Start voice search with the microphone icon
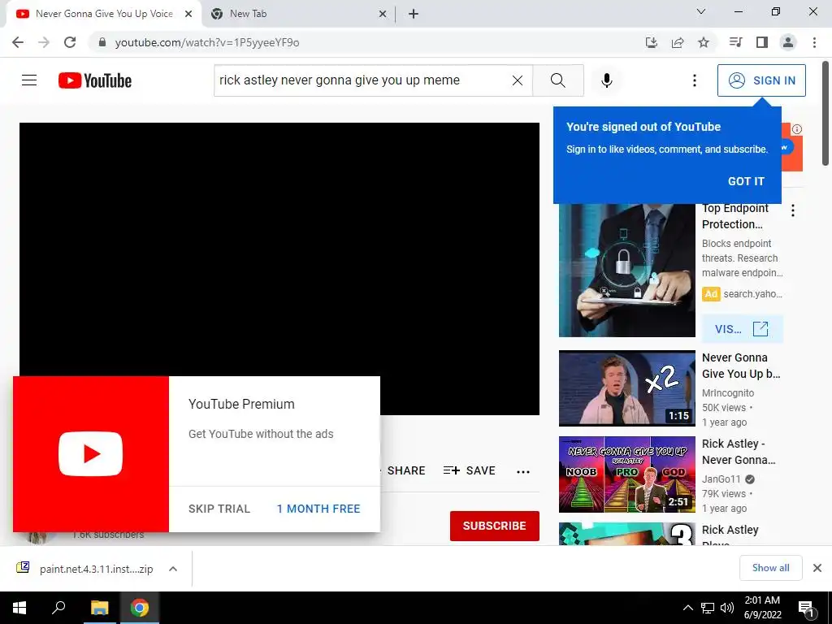The width and height of the screenshot is (832, 624). [606, 80]
